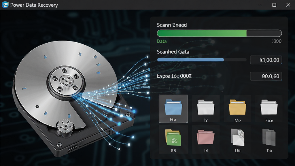Click the Power Data Recovery app logo
Screen dimensions: 295x166
pyautogui.click(x=5, y=5)
